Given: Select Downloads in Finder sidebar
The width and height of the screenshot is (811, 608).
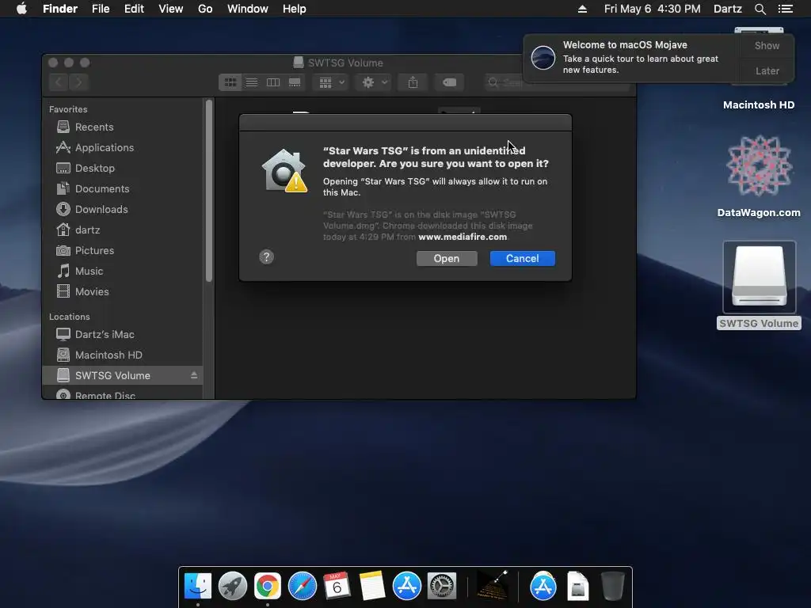Looking at the screenshot, I should tap(123, 209).
